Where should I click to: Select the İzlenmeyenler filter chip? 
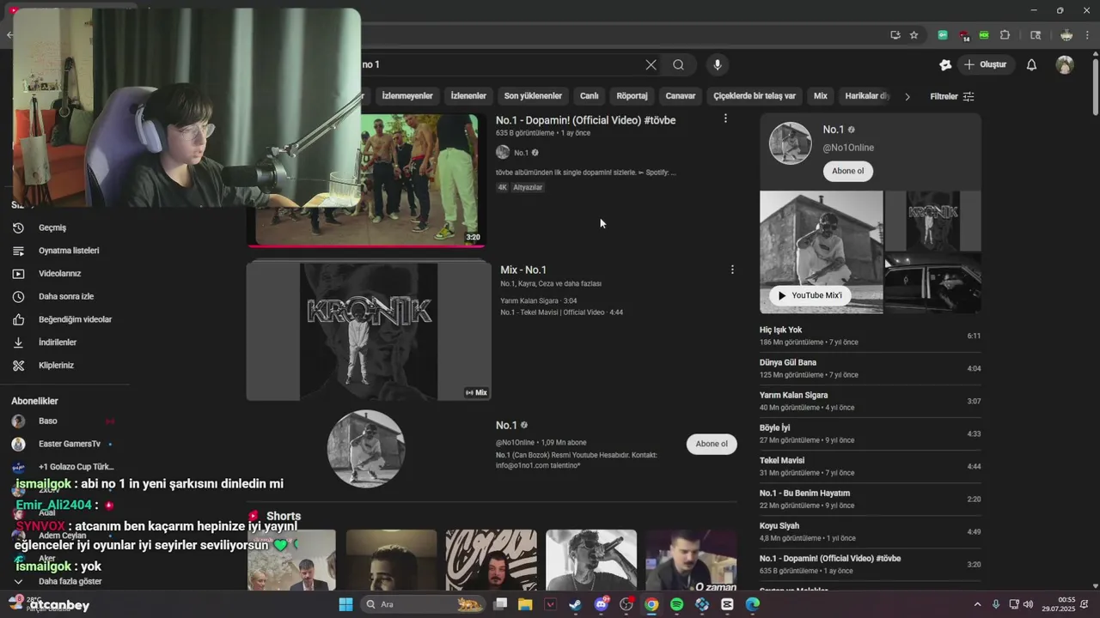pos(407,96)
